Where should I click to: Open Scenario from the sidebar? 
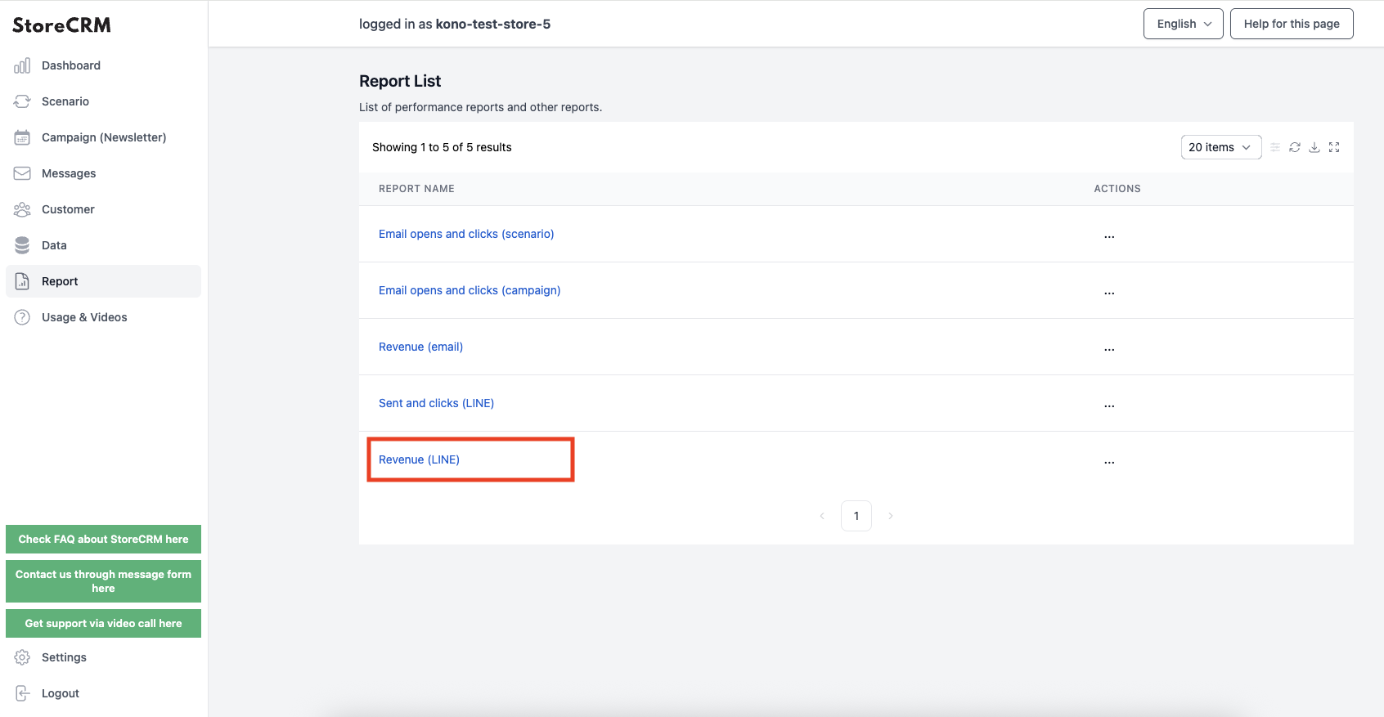pos(103,101)
